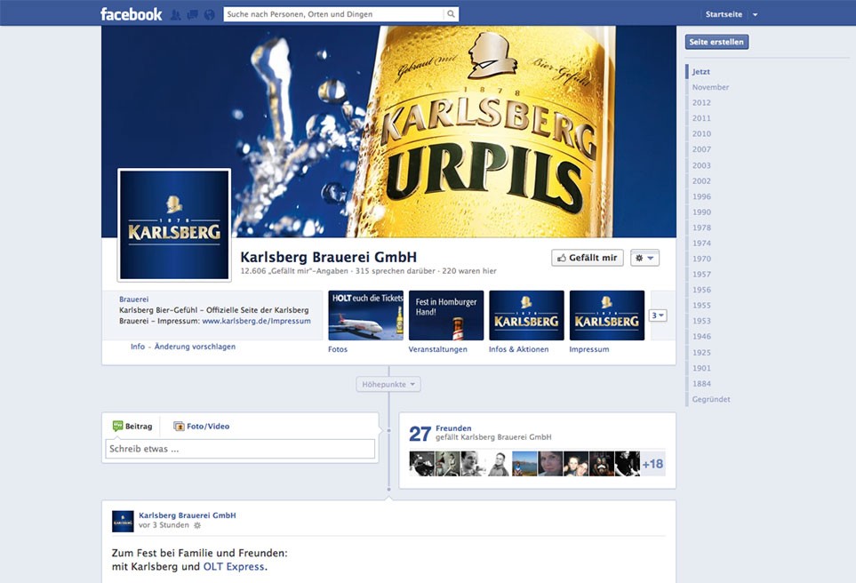The width and height of the screenshot is (856, 583).
Task: Click post audience gear icon
Action: click(x=197, y=526)
